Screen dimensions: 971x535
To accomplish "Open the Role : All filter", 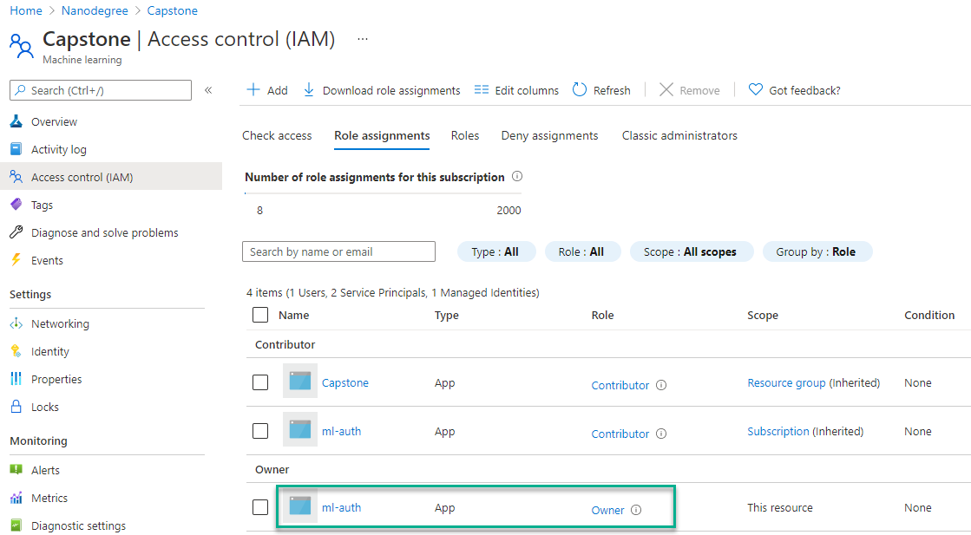I will pyautogui.click(x=582, y=251).
